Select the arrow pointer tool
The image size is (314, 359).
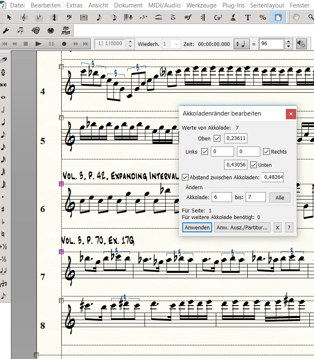pos(9,17)
